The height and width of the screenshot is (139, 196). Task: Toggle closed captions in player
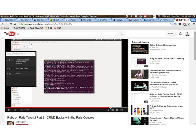113,110
